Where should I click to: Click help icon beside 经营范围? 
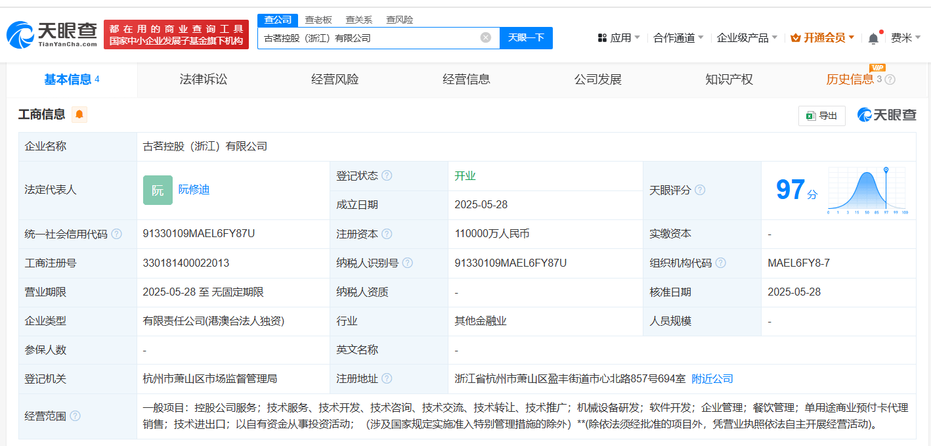point(75,416)
